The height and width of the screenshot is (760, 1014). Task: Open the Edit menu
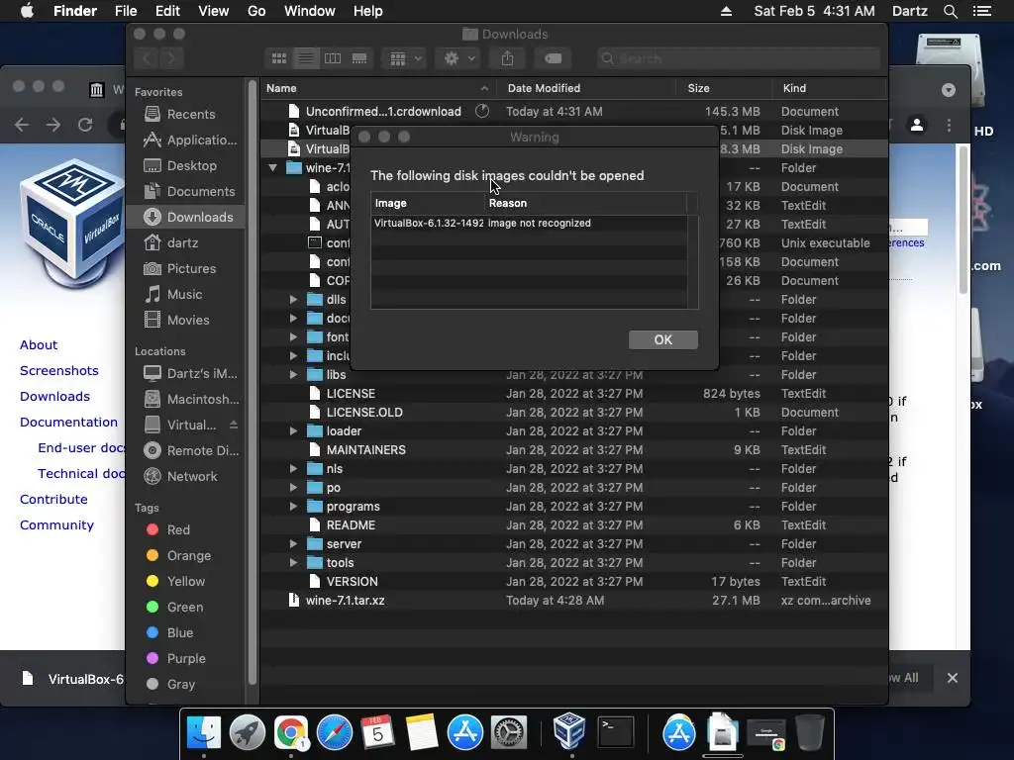tap(167, 11)
